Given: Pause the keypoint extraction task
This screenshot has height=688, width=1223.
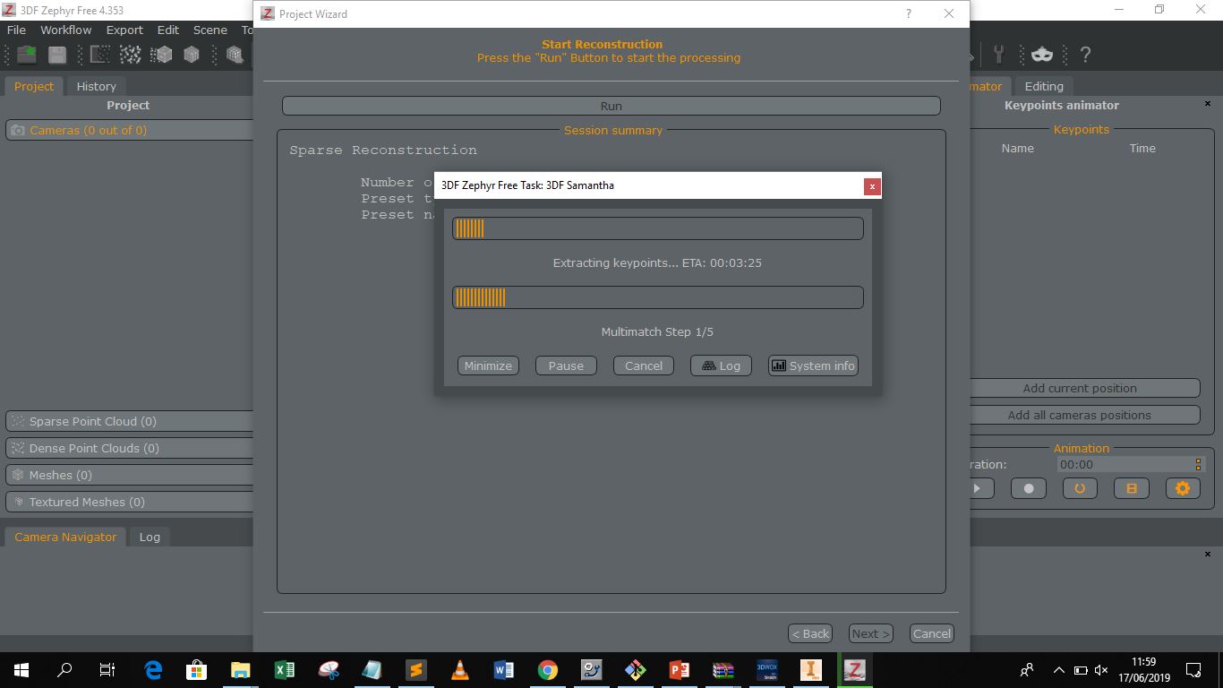Looking at the screenshot, I should tap(566, 365).
